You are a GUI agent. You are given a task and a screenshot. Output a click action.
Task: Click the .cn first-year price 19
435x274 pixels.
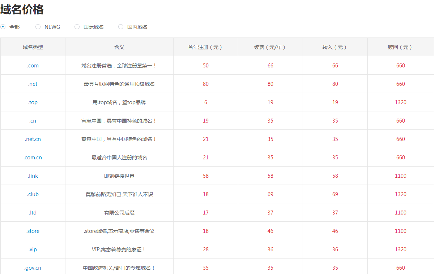pos(206,121)
